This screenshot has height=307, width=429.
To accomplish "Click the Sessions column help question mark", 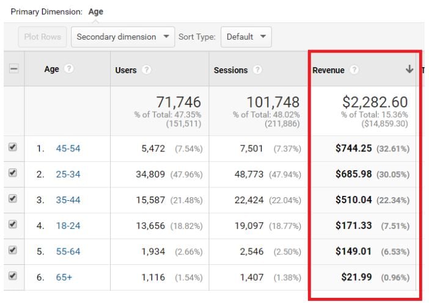I will (257, 70).
